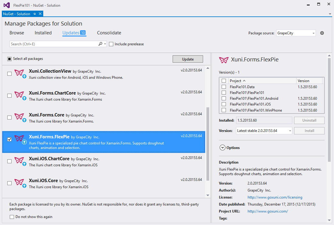334x225 pixels.
Task: Click the Xuni.iOS.ChartCore butterfly package icon
Action: click(19, 160)
